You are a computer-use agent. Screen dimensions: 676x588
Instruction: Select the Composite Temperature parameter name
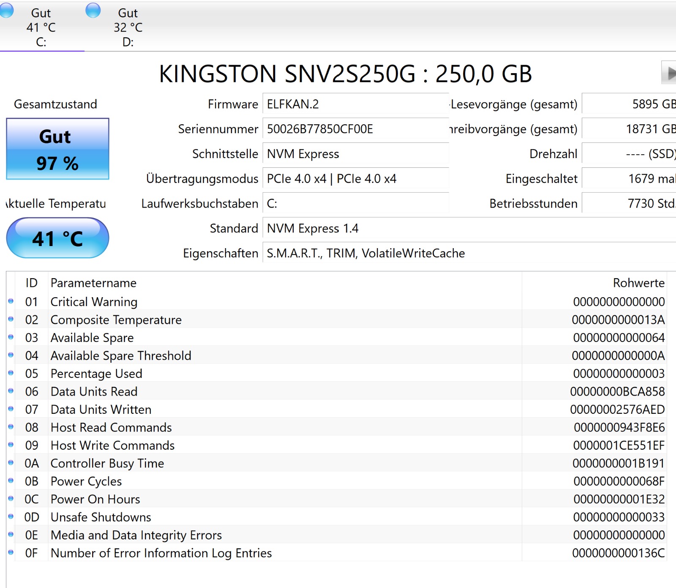(116, 320)
